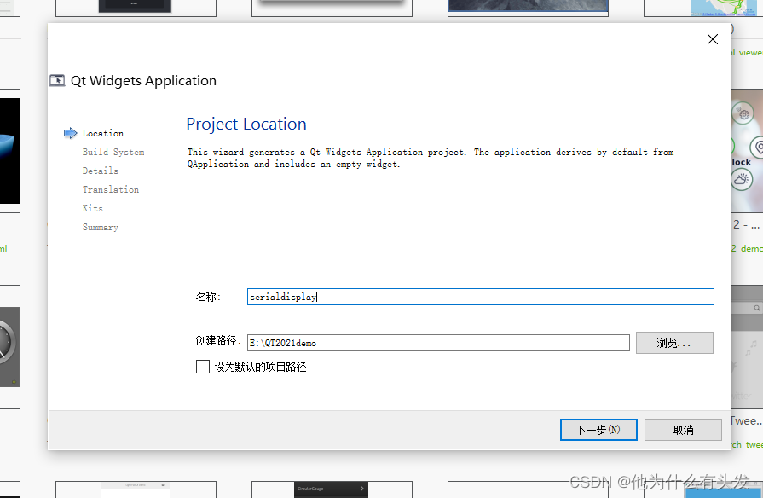Click the gear icon in background example

tap(743, 113)
